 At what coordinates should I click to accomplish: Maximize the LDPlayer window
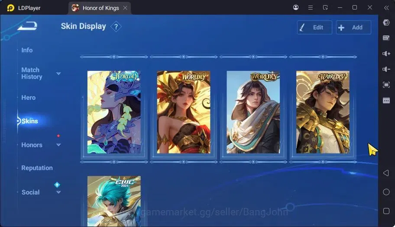click(x=355, y=7)
